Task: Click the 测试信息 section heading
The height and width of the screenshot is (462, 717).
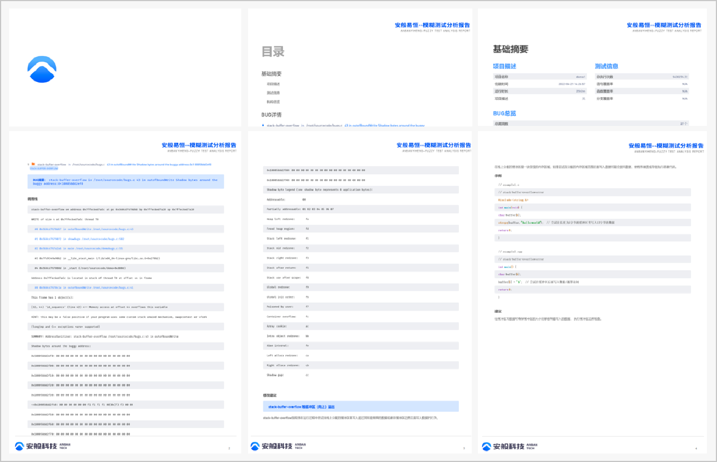Action: [x=606, y=67]
